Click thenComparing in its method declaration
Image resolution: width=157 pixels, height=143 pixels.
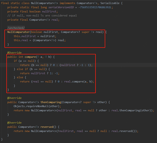pos(51,102)
